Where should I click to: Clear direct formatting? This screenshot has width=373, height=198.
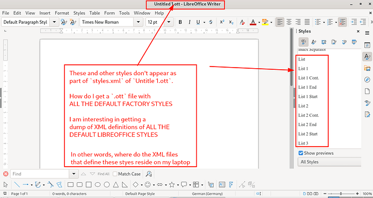coord(242,22)
